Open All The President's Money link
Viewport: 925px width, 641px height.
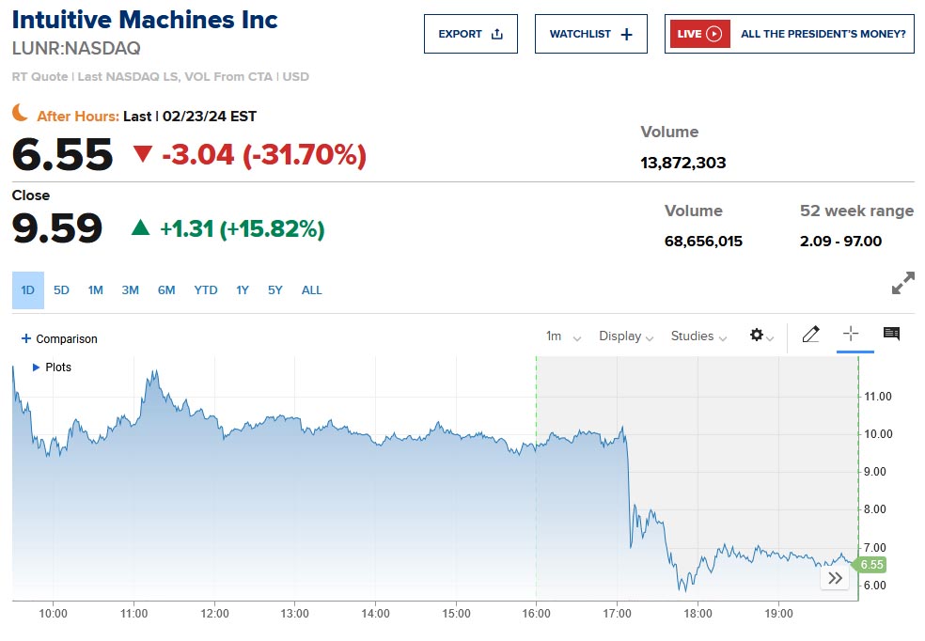point(823,34)
